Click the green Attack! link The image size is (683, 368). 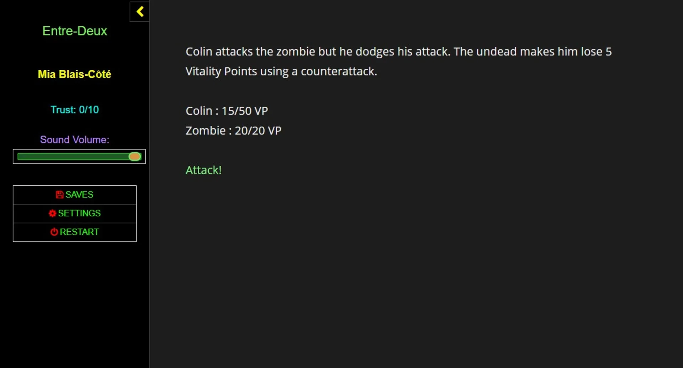coord(203,170)
